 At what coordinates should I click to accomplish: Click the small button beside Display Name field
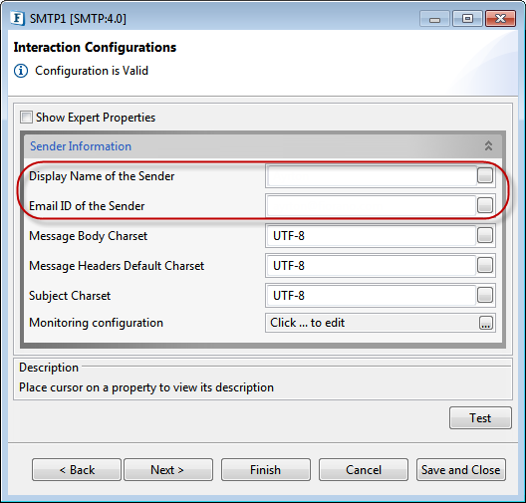[485, 175]
